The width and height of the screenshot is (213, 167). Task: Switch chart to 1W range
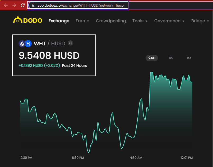(x=171, y=58)
